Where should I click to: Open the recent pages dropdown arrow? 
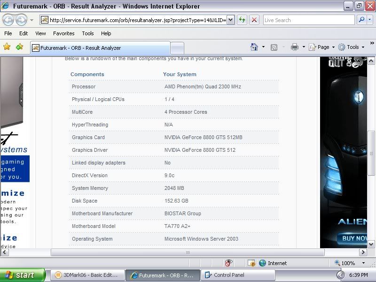pyautogui.click(x=31, y=20)
